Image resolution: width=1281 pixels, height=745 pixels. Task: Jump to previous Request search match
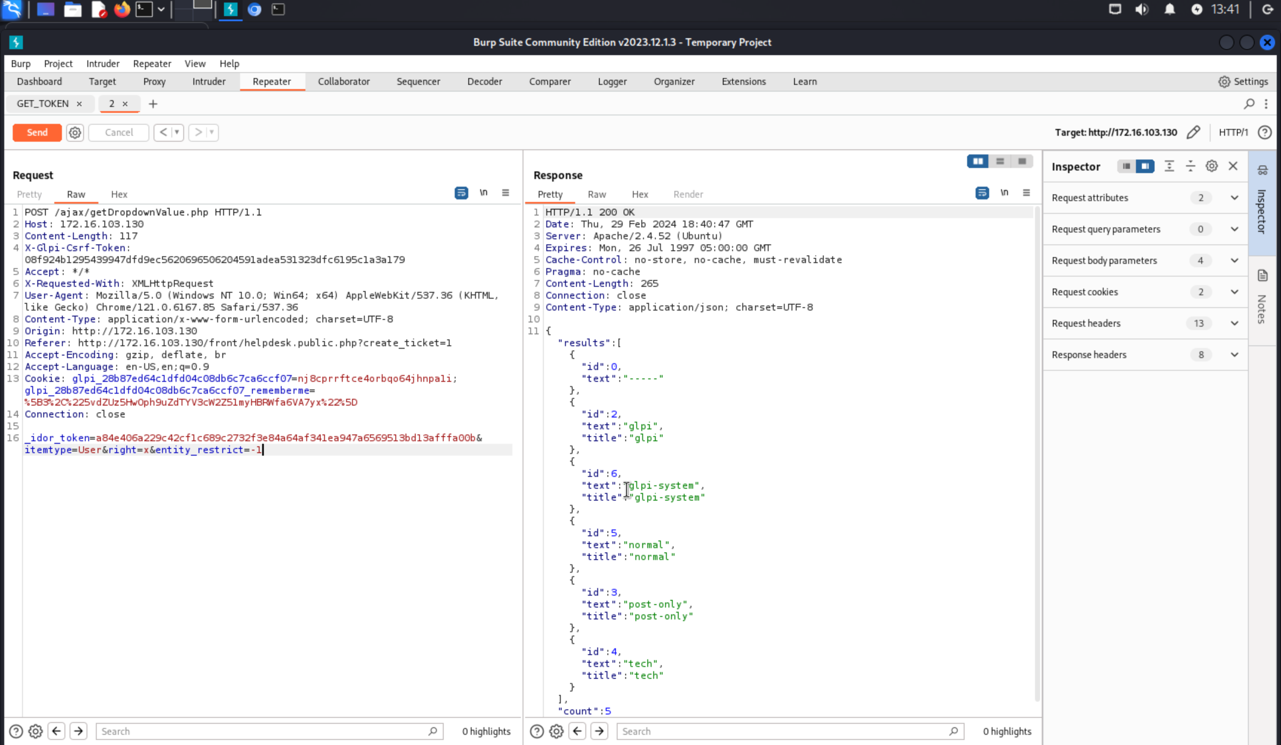pos(56,731)
